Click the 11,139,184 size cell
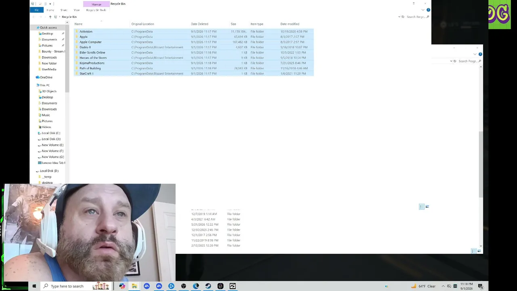The width and height of the screenshot is (517, 291). [x=238, y=32]
